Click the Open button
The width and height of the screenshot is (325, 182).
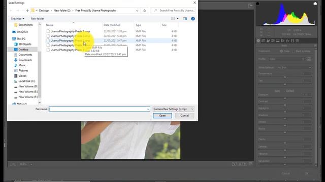pyautogui.click(x=162, y=116)
